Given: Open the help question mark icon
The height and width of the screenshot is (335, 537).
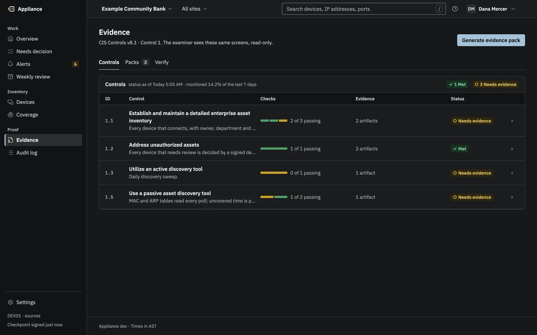Looking at the screenshot, I should tap(455, 9).
